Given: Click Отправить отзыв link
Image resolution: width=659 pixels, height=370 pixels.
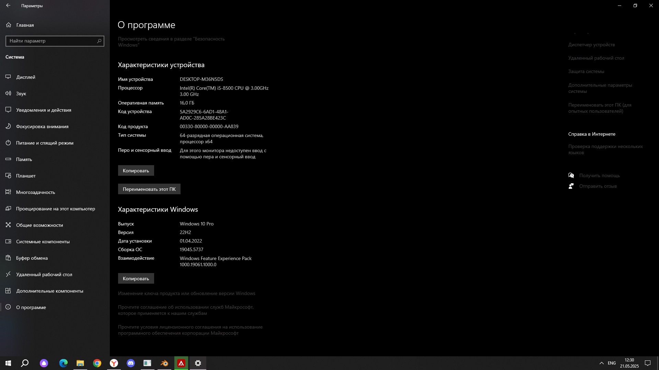Looking at the screenshot, I should pyautogui.click(x=598, y=186).
